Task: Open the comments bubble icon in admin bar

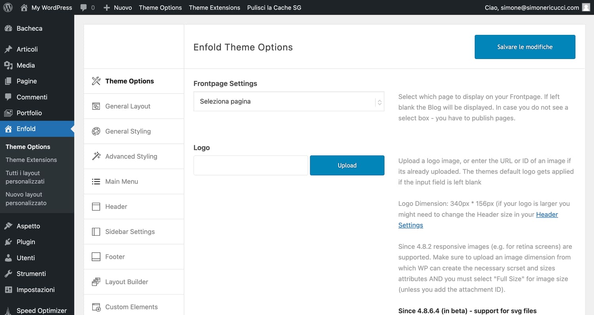Action: click(84, 8)
